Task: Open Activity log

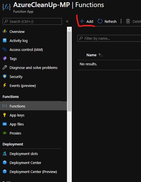Action: click(x=19, y=41)
